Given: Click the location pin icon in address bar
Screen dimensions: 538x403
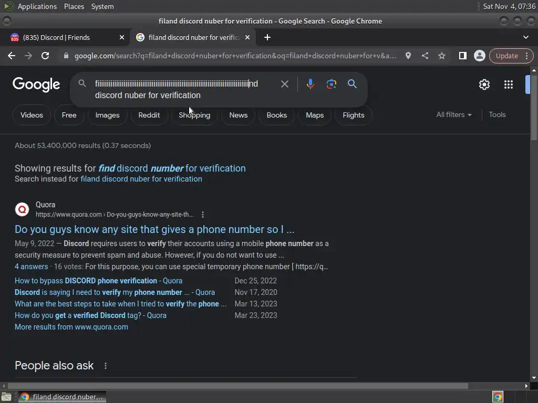Looking at the screenshot, I should (408, 56).
